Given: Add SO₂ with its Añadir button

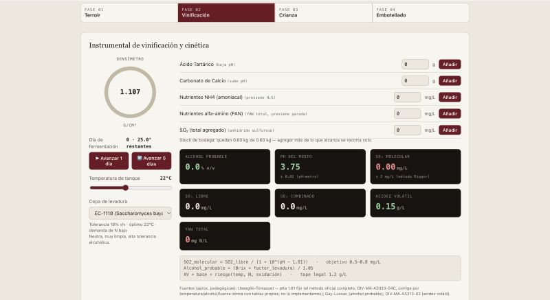Looking at the screenshot, I should [450, 130].
